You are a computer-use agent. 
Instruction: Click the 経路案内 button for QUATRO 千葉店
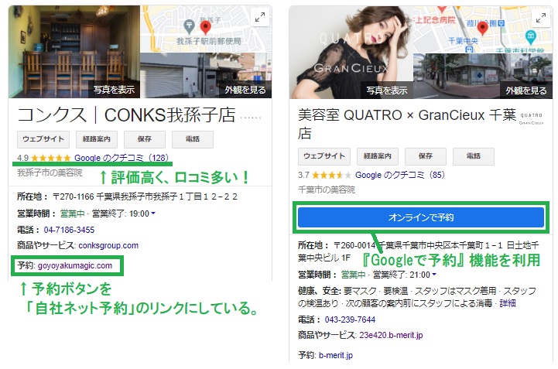378,156
